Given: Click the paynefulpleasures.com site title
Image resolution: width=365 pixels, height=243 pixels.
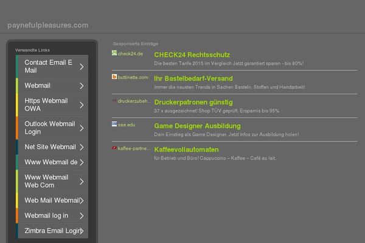Looking at the screenshot, I should 47,26.
